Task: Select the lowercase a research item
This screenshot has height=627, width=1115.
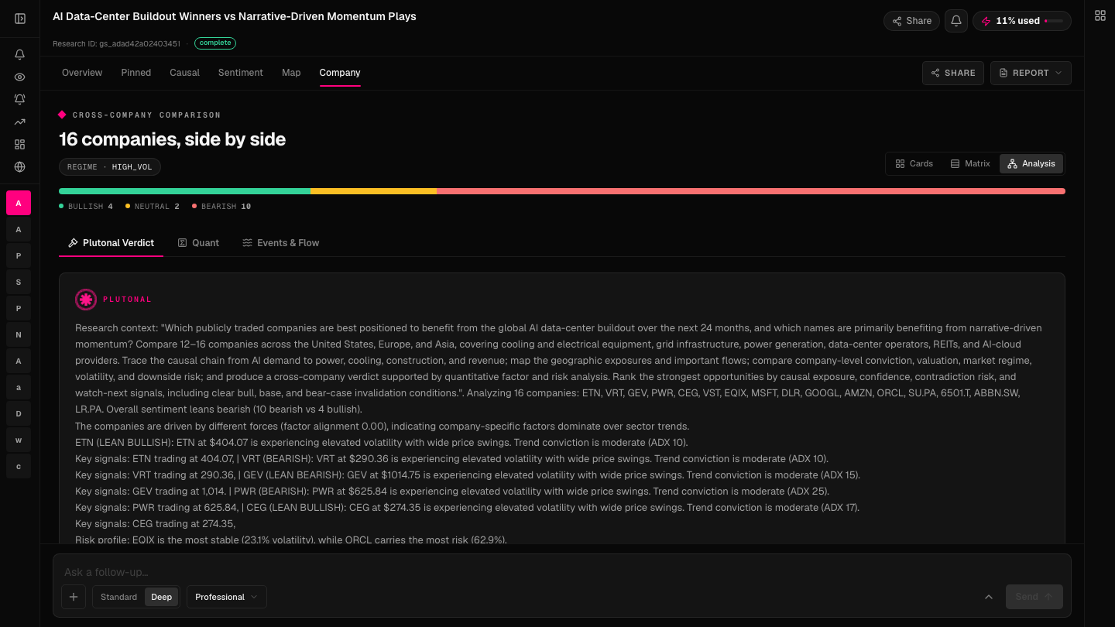Action: 19,387
